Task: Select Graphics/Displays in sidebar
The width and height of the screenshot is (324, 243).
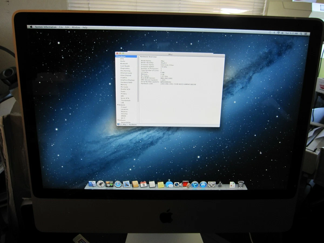Action: pos(127,80)
